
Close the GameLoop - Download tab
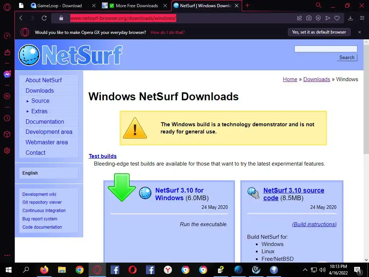coord(94,5)
